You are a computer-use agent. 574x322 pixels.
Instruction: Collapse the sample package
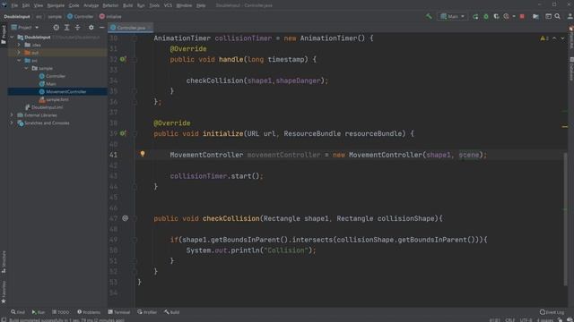tap(26, 68)
